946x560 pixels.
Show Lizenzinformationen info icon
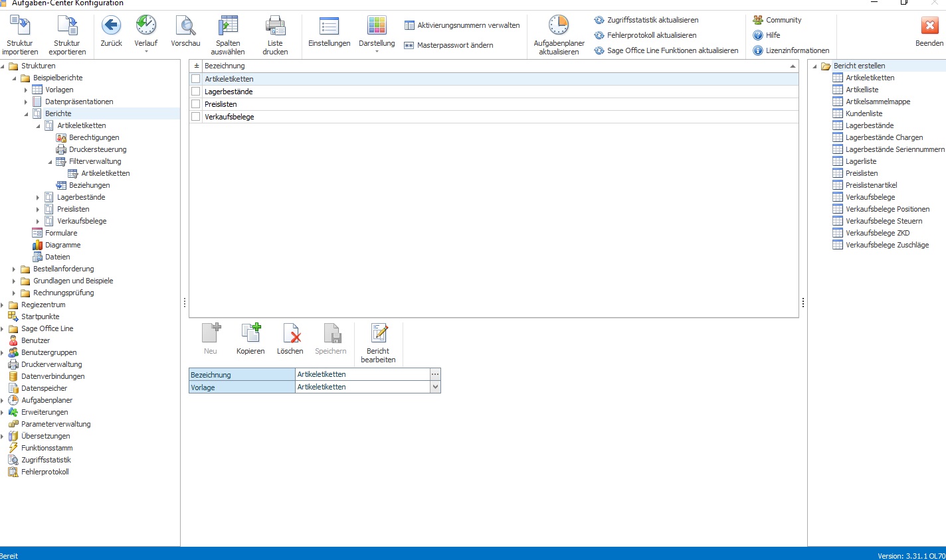tap(758, 50)
